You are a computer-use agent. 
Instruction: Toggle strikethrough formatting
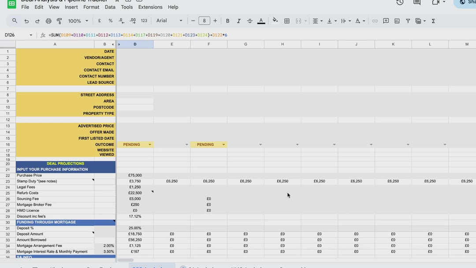click(x=250, y=21)
